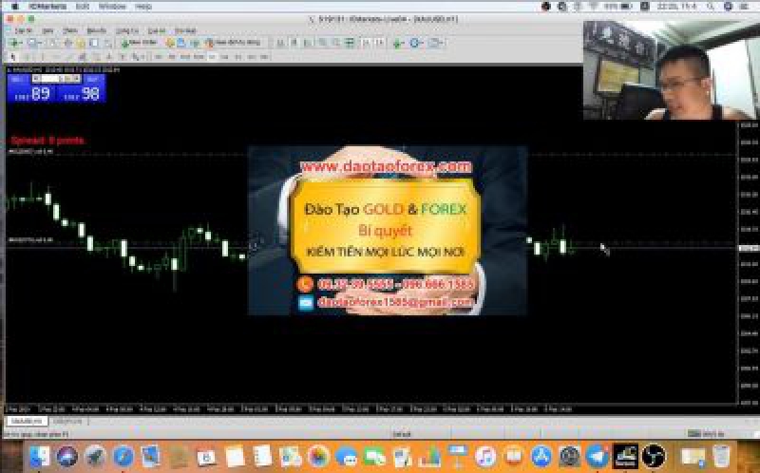Viewport: 760px width, 473px height.
Task: Click the sell price 89 panel
Action: 31,93
